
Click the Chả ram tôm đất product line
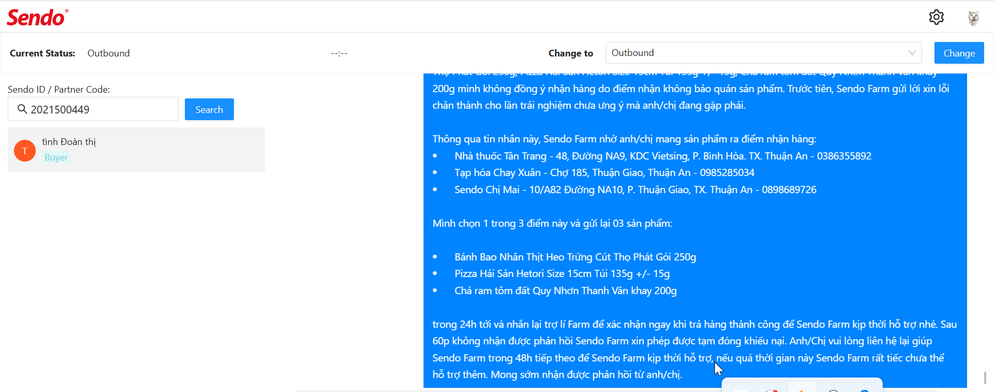565,291
